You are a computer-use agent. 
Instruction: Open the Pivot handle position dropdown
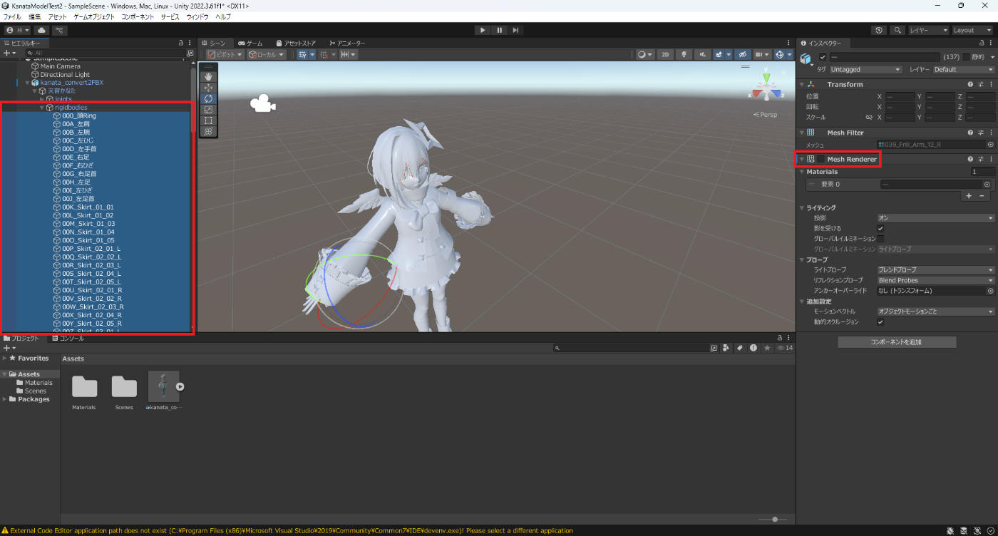tap(225, 54)
